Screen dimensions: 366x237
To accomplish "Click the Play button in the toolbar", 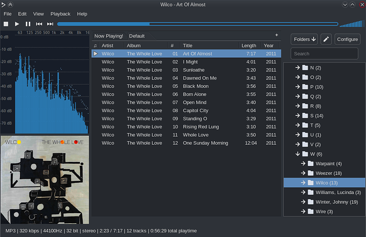I will 17,24.
